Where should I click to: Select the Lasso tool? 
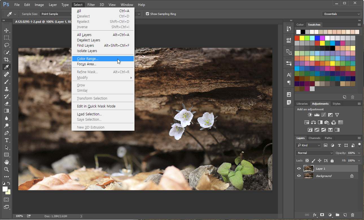click(6, 45)
